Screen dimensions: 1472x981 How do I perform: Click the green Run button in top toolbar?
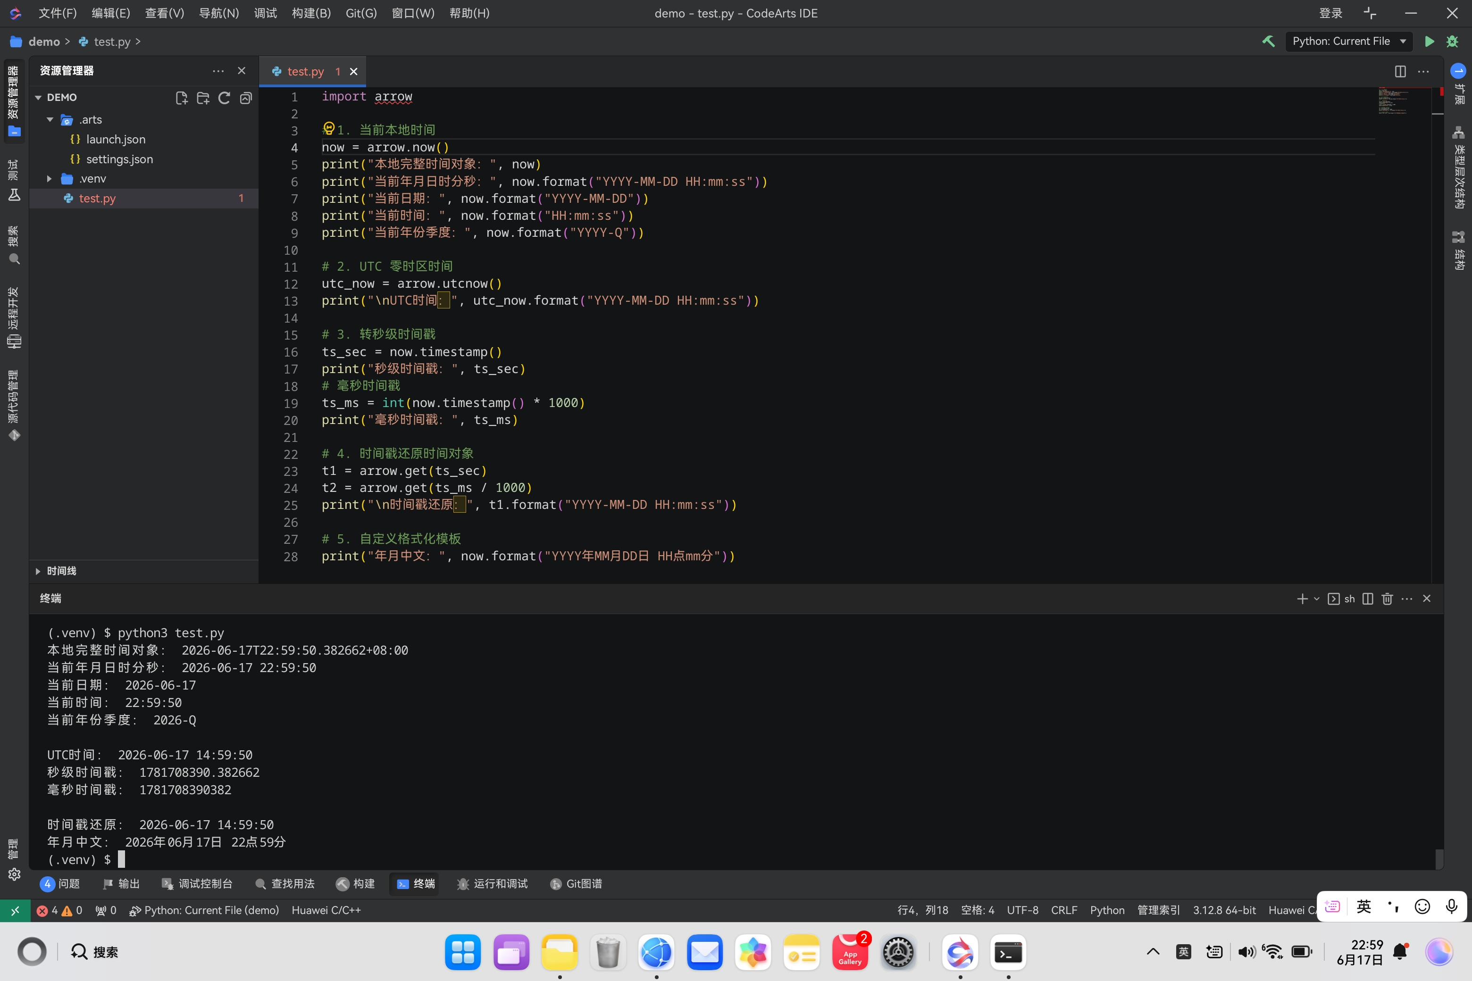pyautogui.click(x=1429, y=42)
